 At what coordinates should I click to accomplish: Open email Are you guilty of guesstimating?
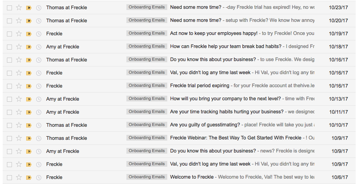point(205,125)
